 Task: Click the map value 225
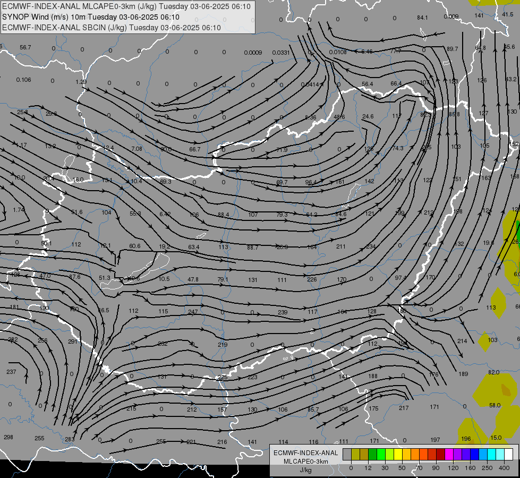pyautogui.click(x=223, y=377)
